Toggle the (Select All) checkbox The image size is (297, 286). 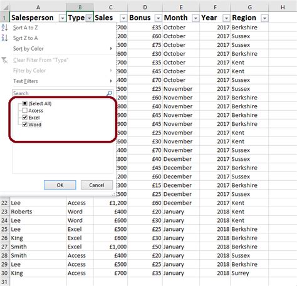tap(25, 103)
